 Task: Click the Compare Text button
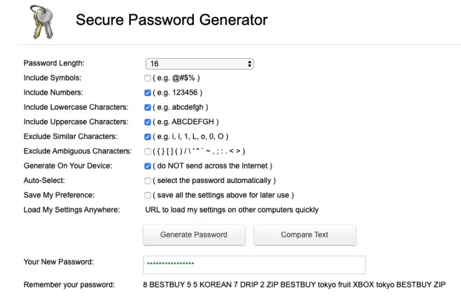pos(304,235)
